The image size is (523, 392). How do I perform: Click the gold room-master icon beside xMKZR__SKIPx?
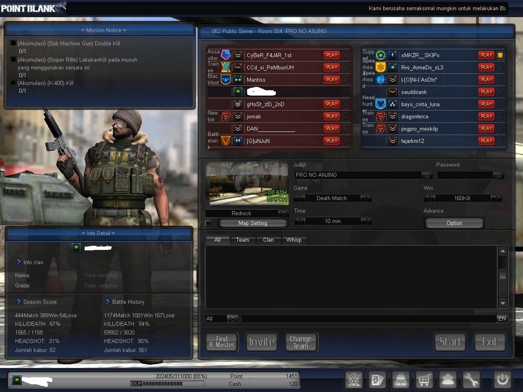(500, 55)
